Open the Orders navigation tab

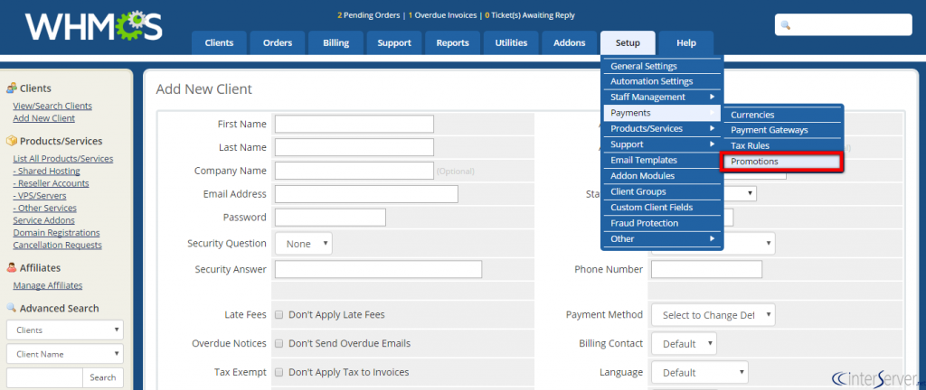click(278, 43)
